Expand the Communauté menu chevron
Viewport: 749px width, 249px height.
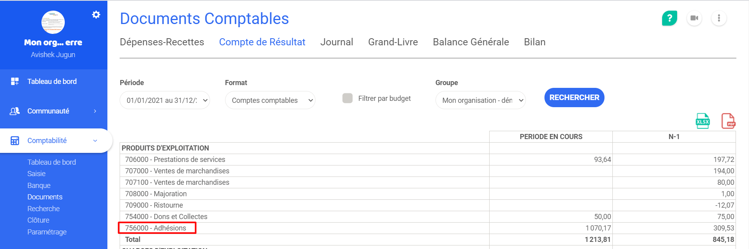[x=95, y=111]
